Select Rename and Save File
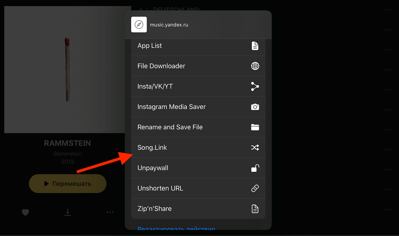This screenshot has height=236, width=399. pyautogui.click(x=198, y=127)
